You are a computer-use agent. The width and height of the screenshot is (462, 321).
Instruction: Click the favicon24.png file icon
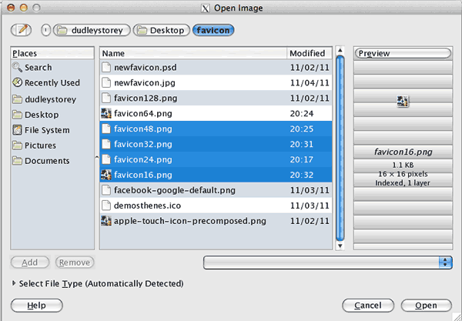point(106,159)
